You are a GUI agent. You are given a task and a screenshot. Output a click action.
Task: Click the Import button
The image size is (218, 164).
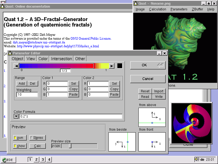(159, 91)
